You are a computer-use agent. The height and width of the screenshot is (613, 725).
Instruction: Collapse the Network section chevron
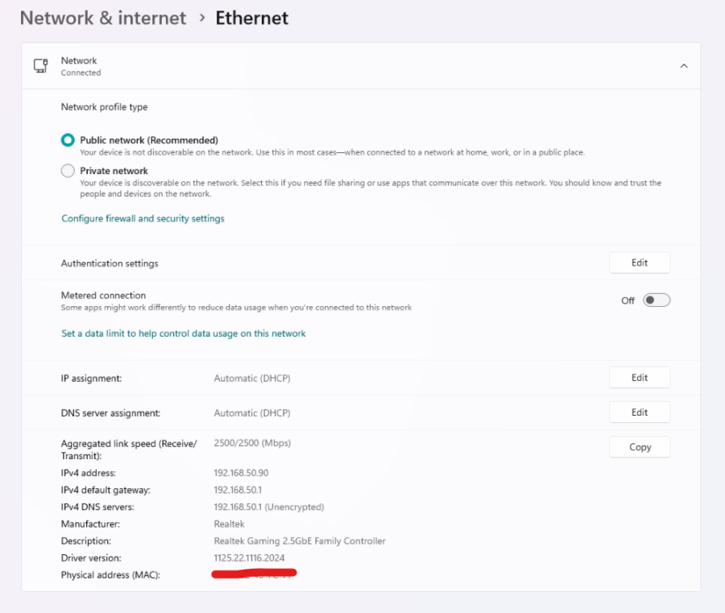684,66
